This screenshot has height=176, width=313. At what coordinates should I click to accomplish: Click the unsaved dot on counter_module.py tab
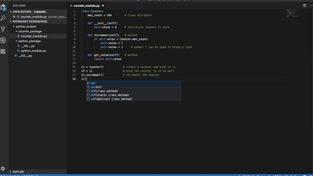103,5
